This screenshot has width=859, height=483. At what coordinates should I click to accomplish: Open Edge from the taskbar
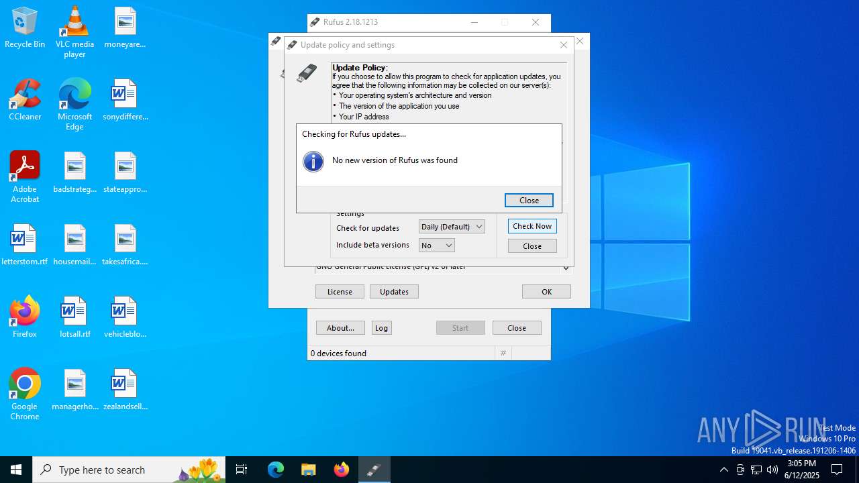tap(276, 470)
